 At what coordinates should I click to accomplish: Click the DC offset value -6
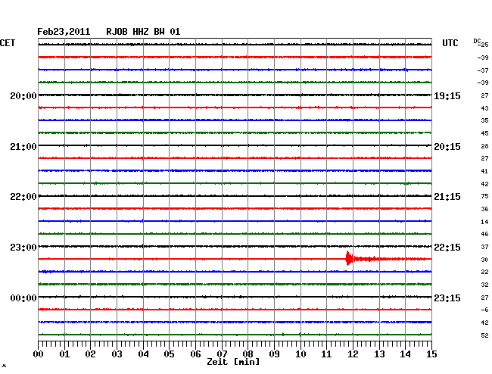[x=484, y=310]
